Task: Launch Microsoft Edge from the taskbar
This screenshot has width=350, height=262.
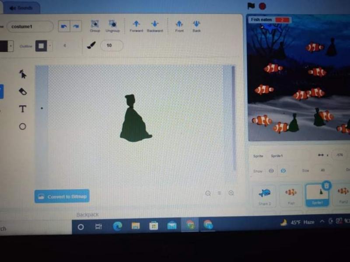Action: click(117, 226)
